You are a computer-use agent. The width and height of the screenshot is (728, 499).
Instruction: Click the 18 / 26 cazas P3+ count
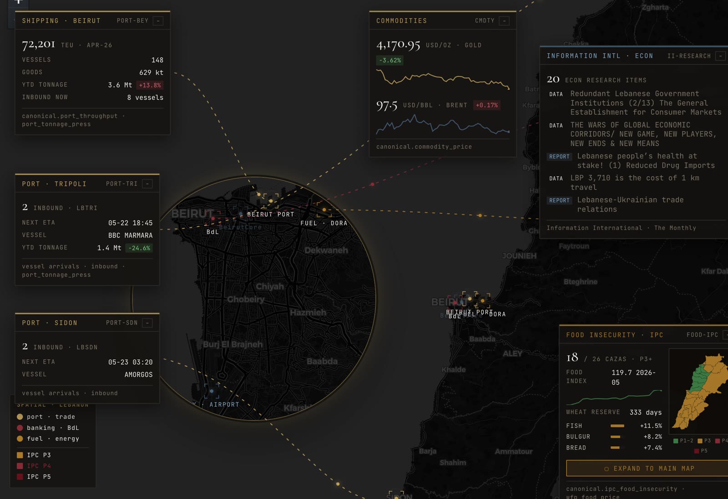pyautogui.click(x=609, y=358)
